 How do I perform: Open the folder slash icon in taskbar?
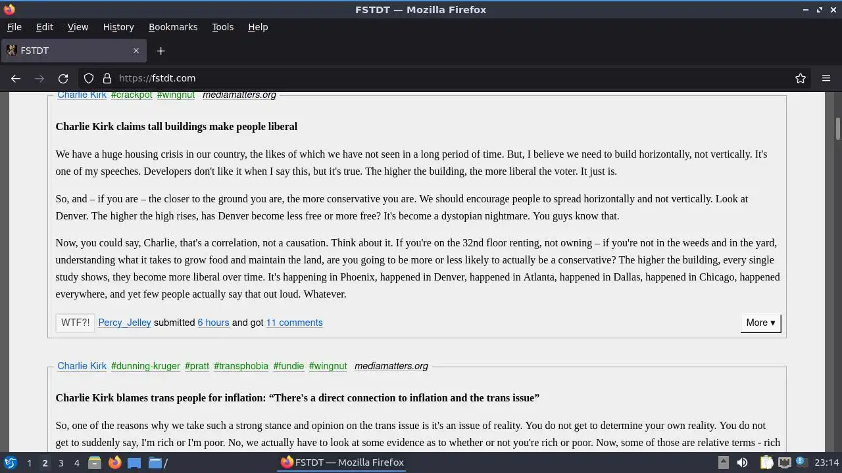click(158, 462)
